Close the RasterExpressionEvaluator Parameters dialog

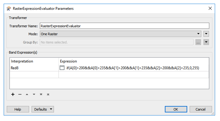coord(210,8)
